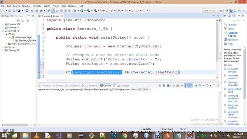Screen dimensions: 247x139
Task: Click the Save icon in the toolbar
Action: (x=10, y=11)
